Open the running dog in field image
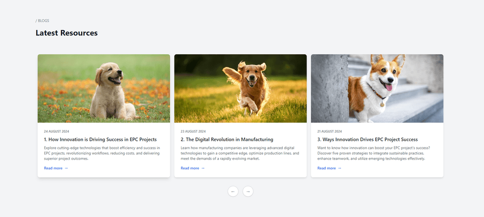 click(240, 88)
